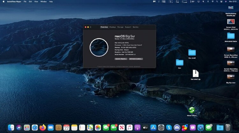The width and height of the screenshot is (239, 133).
Task: Open the Trash in the Dock
Action: click(x=228, y=128)
